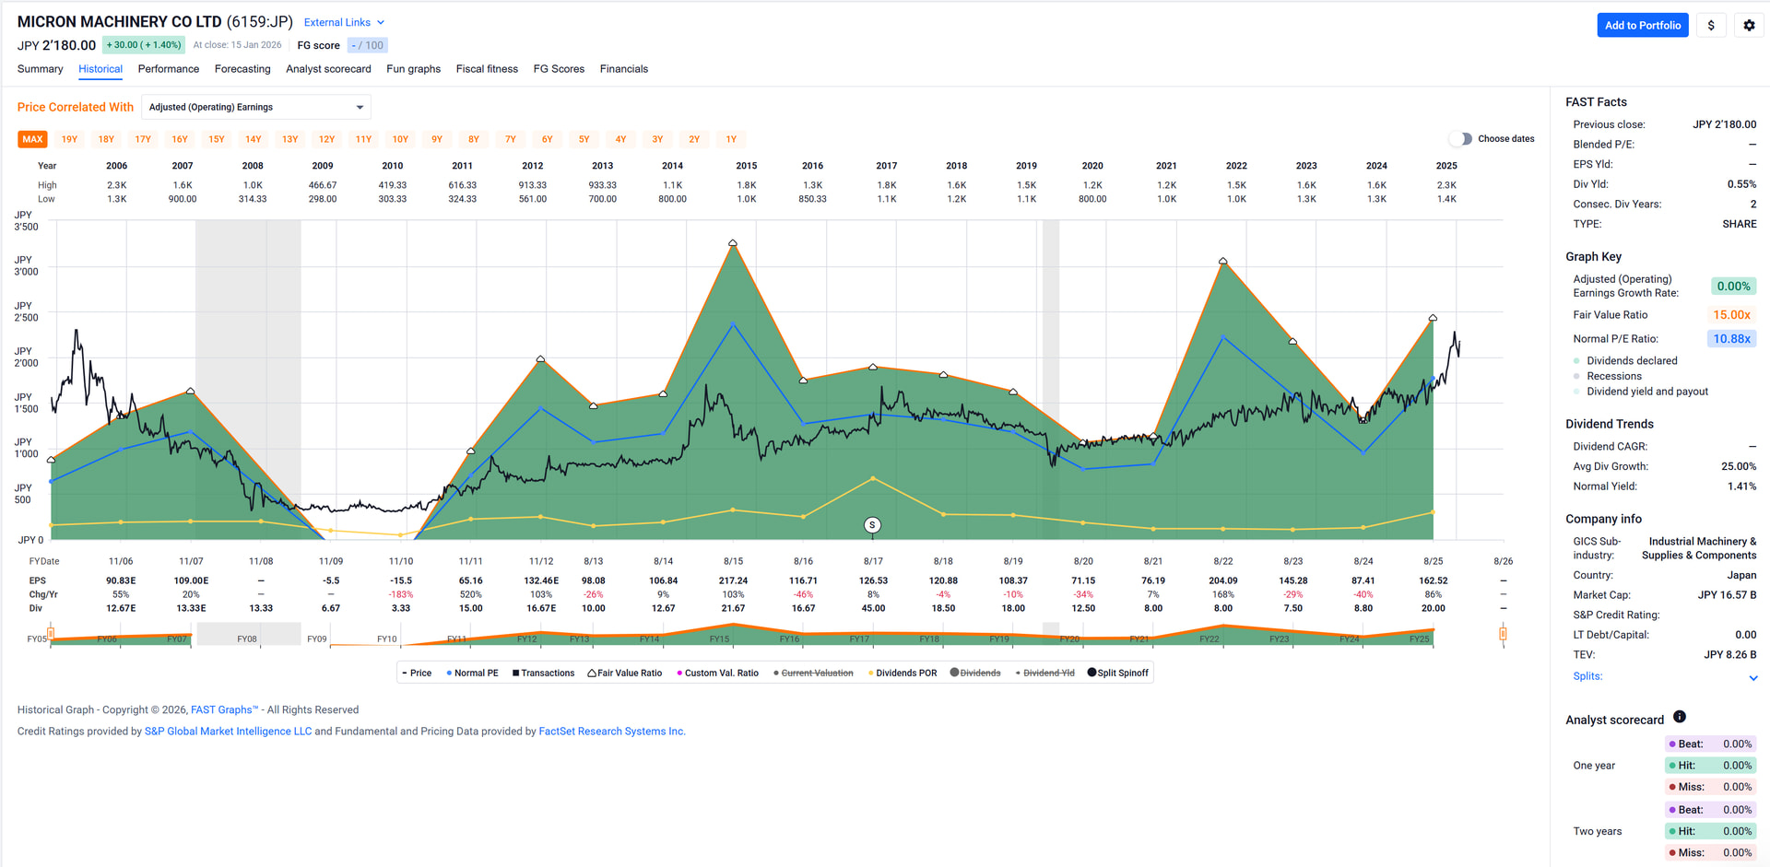Toggle the Split Spinoff legend icon
The image size is (1770, 867).
click(x=1117, y=674)
